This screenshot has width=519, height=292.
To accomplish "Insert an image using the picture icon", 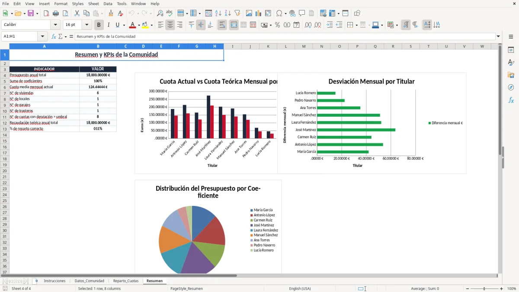I will [249, 13].
